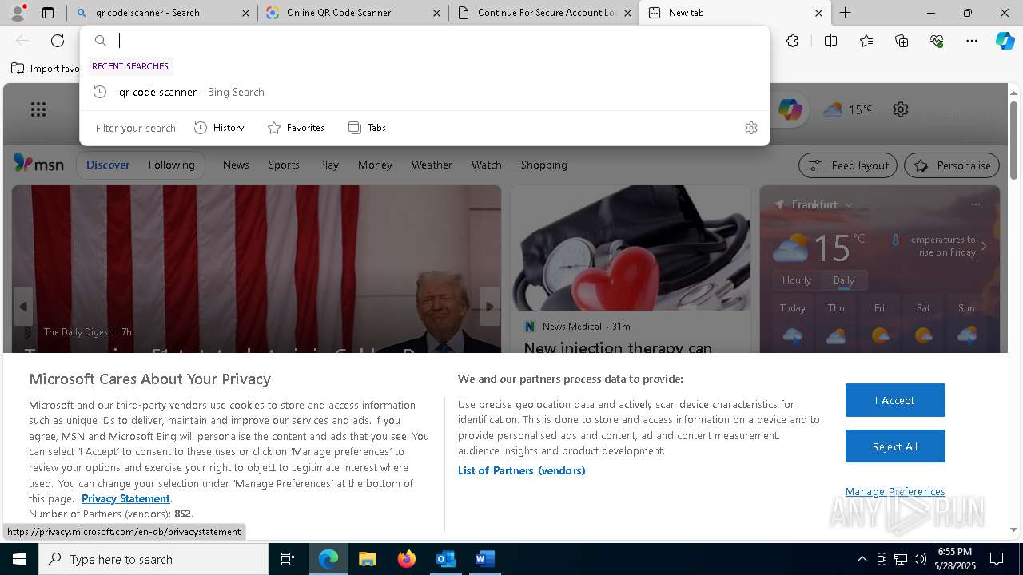Open the Watch section
Screen dimensions: 1023x575
486,165
